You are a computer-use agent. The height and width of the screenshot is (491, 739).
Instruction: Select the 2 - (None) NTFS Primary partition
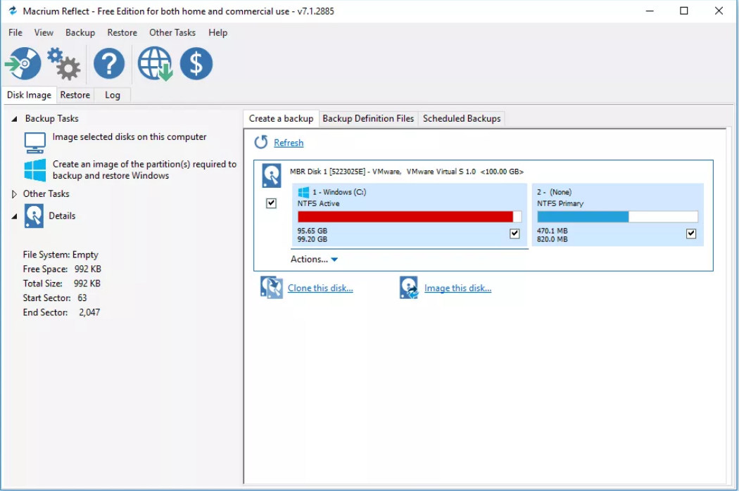click(618, 215)
